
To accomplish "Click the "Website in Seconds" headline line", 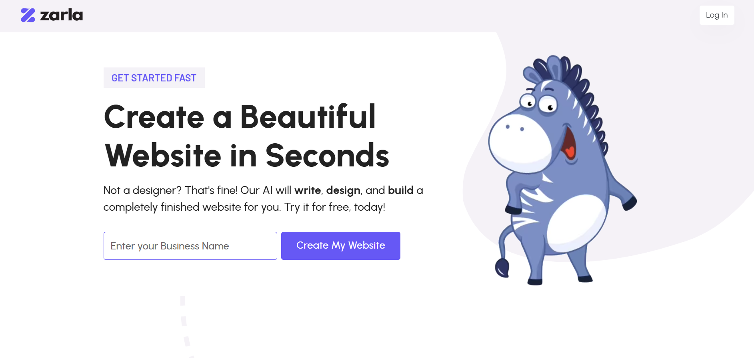I will coord(247,156).
